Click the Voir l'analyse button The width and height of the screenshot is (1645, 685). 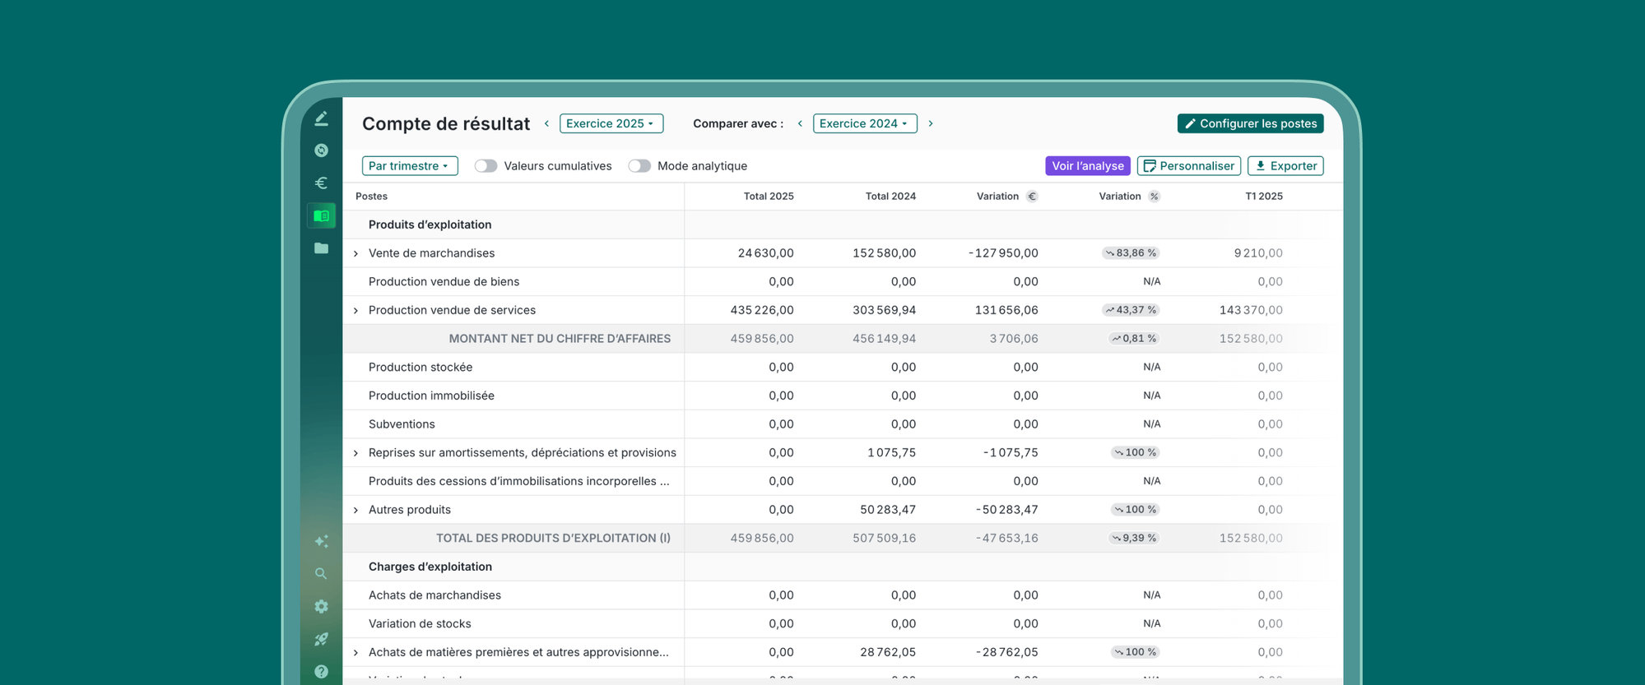(x=1087, y=166)
